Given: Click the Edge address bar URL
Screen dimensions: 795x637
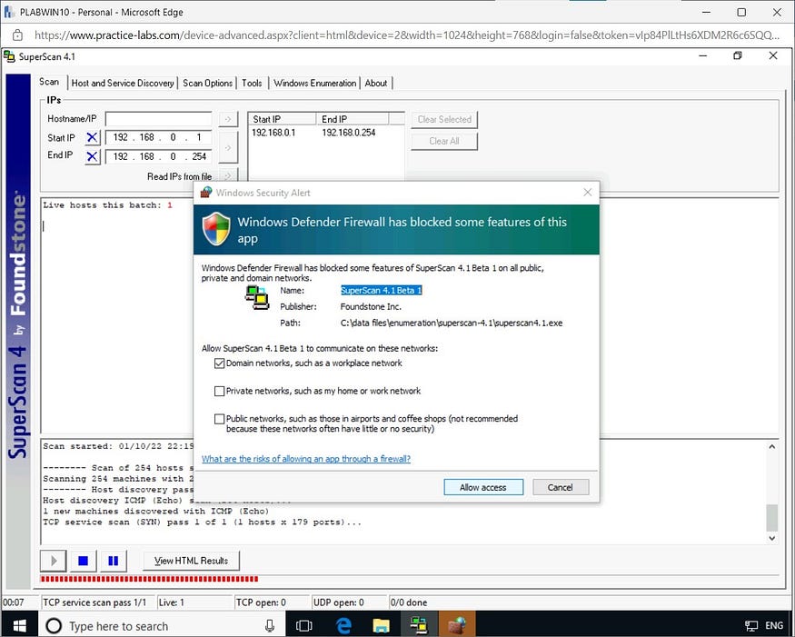Looking at the screenshot, I should pyautogui.click(x=407, y=35).
